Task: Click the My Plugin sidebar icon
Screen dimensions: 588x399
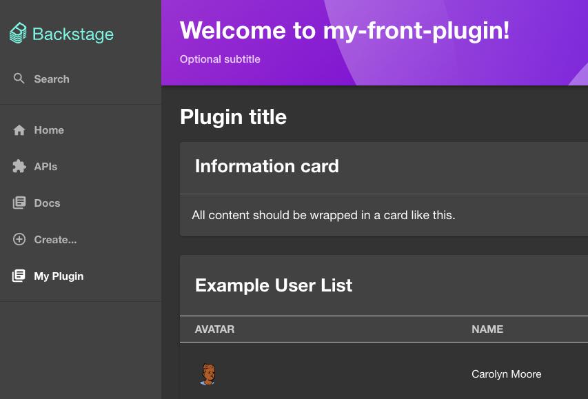Action: [19, 276]
